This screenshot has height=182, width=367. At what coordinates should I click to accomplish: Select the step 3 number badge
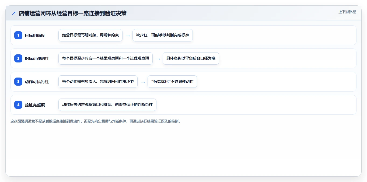point(18,82)
